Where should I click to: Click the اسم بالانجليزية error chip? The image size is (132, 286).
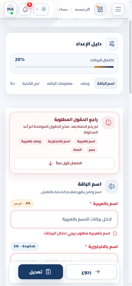click(x=59, y=141)
